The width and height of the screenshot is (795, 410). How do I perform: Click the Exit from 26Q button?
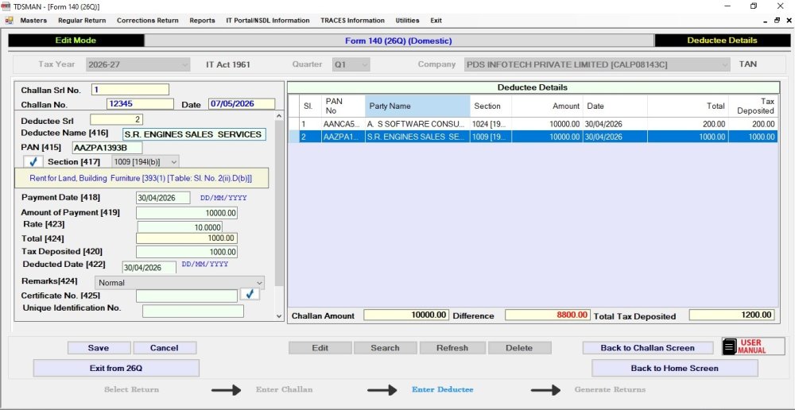click(x=116, y=368)
